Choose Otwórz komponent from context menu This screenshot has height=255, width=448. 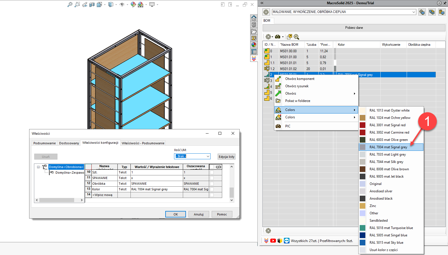coord(300,79)
